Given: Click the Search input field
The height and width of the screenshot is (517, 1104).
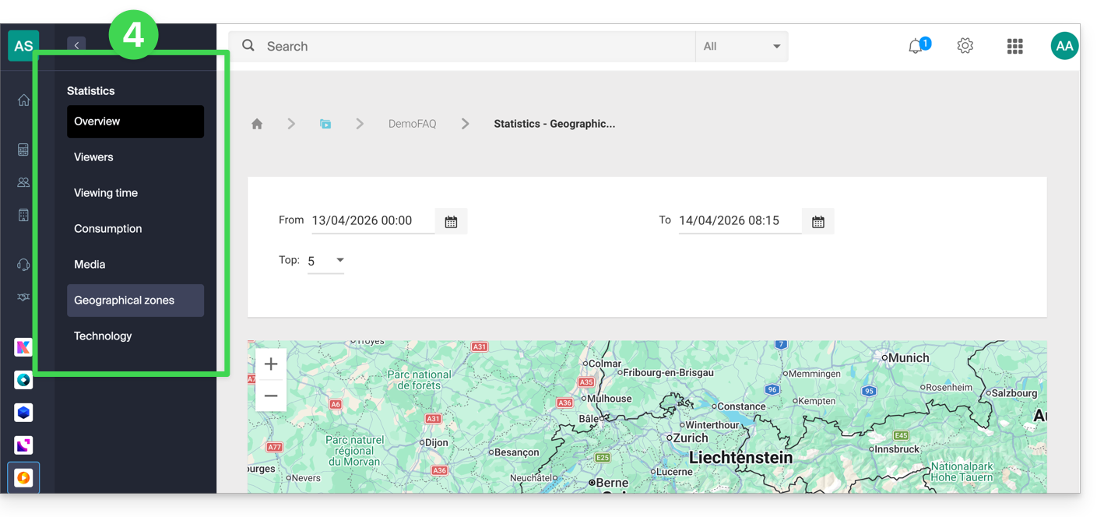Looking at the screenshot, I should [475, 47].
